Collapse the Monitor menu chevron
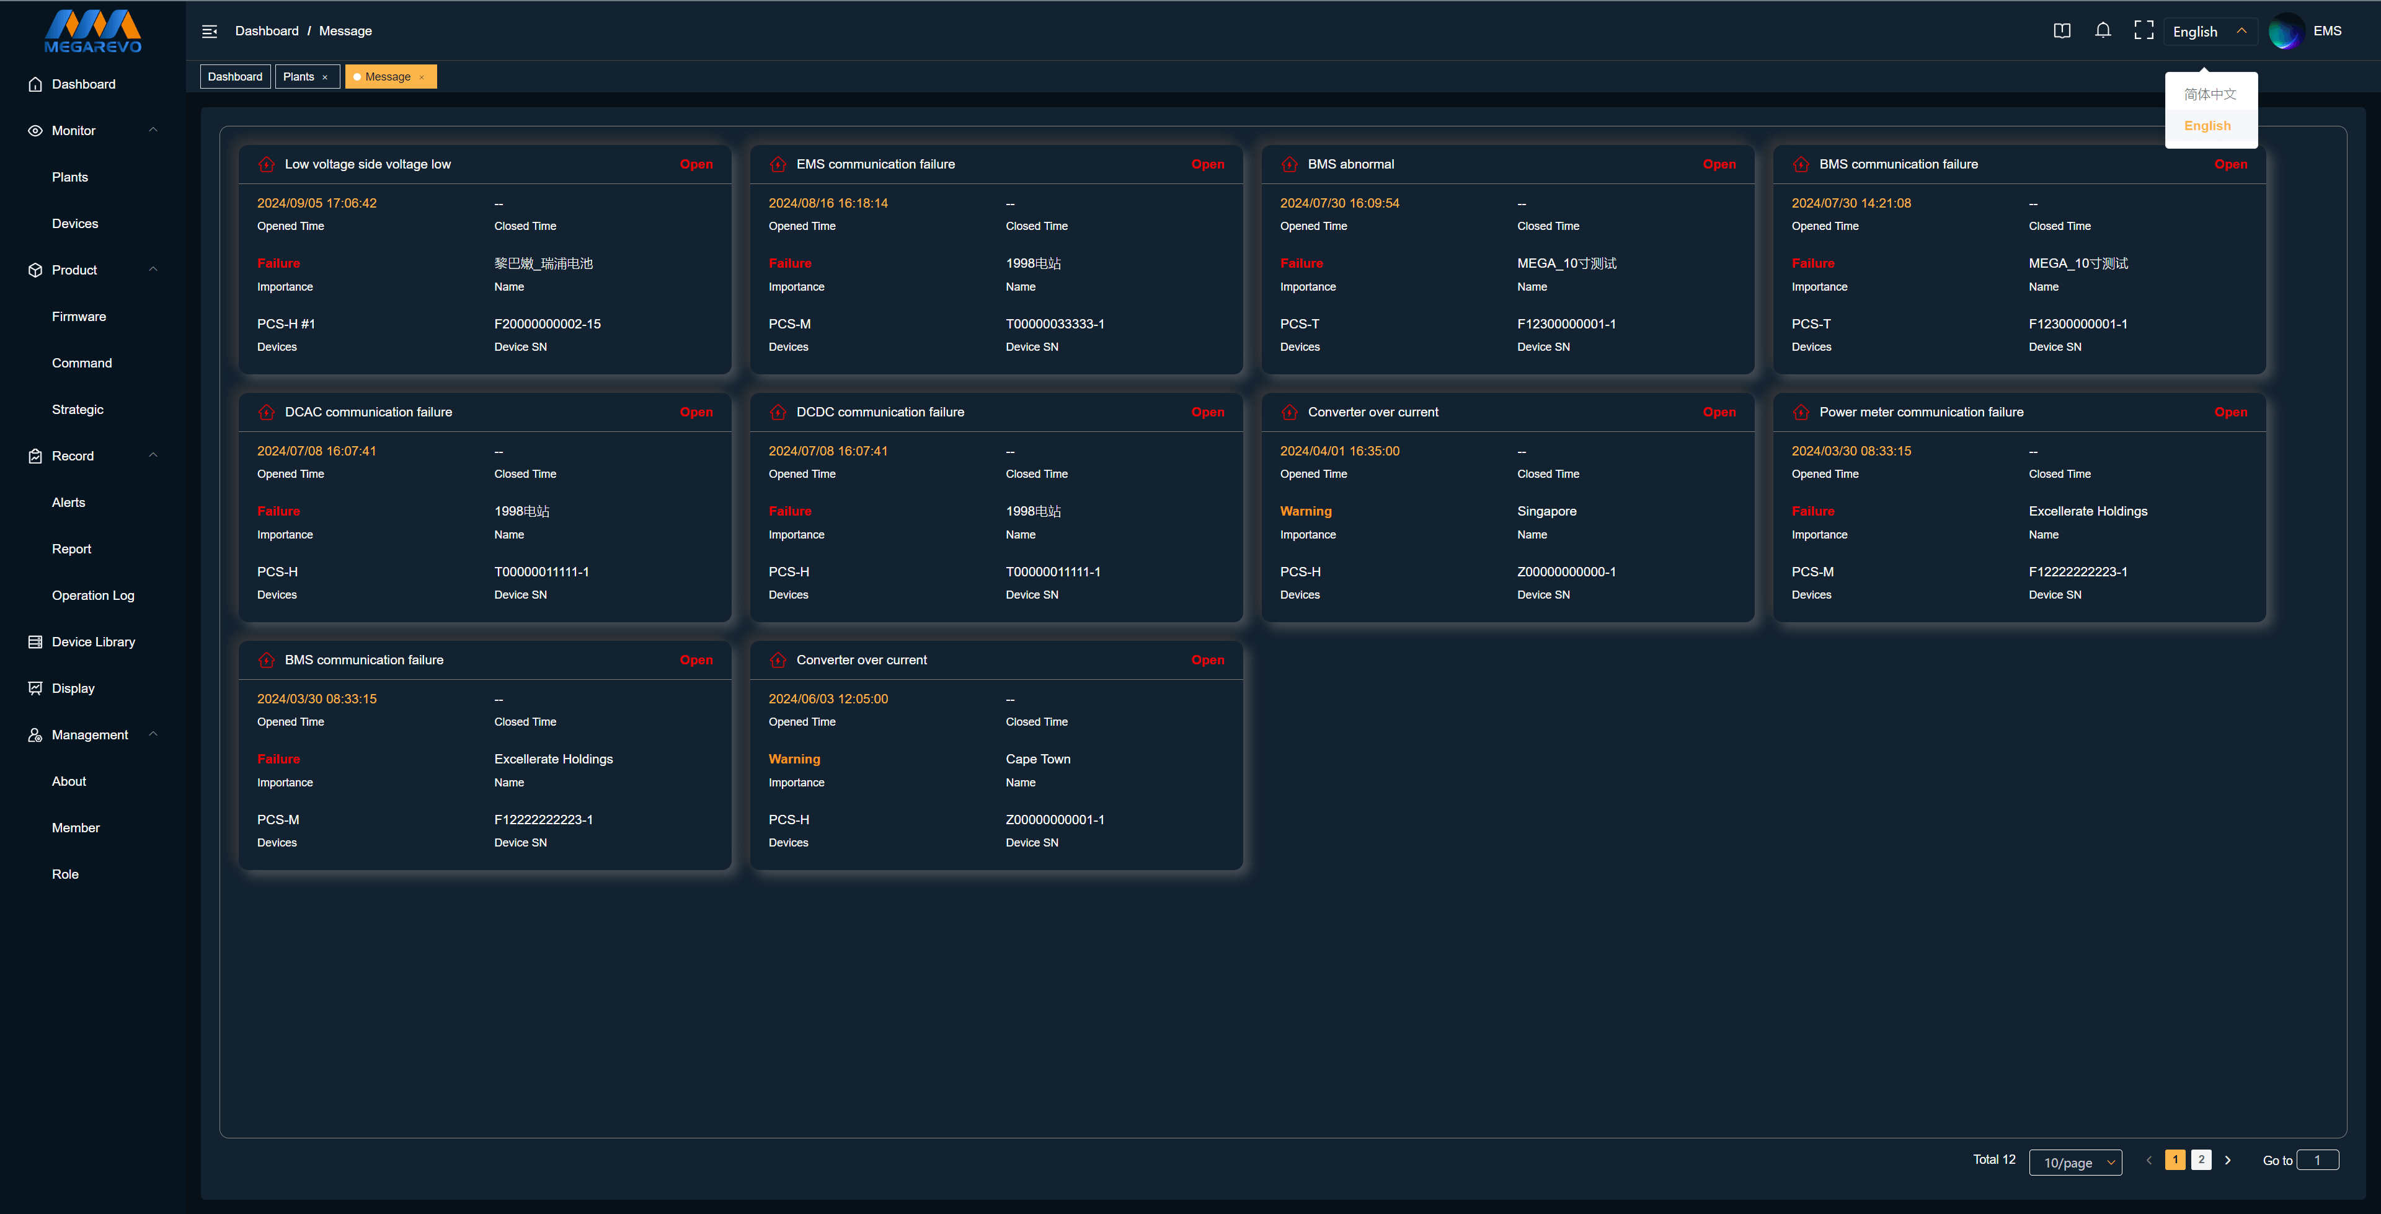 (153, 130)
